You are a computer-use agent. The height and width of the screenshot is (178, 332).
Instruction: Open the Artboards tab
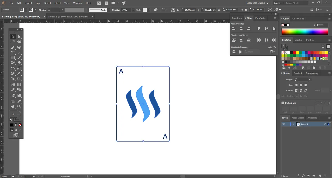[x=312, y=118]
